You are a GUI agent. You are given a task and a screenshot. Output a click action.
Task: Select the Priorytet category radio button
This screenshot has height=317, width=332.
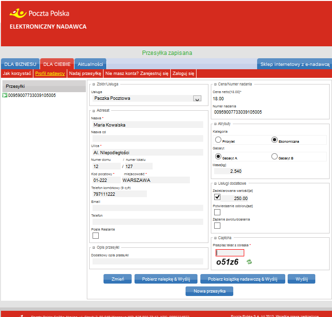click(x=218, y=139)
